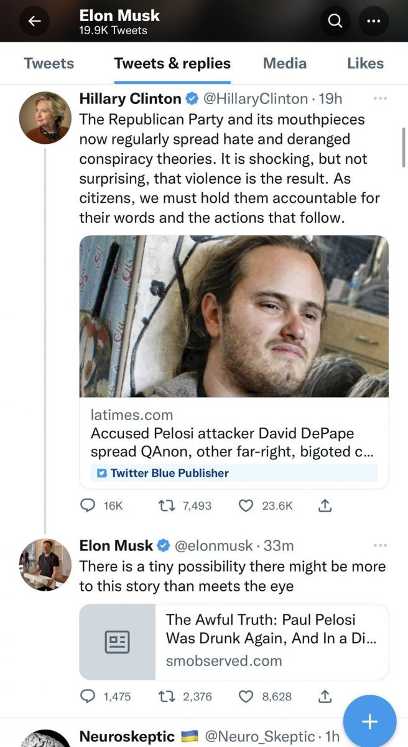Share Elon Musk's tweet
The height and width of the screenshot is (747, 408).
click(325, 697)
